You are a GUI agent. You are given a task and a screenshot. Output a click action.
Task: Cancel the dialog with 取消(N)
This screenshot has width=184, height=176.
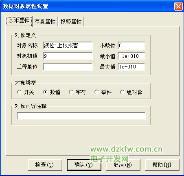point(123,165)
